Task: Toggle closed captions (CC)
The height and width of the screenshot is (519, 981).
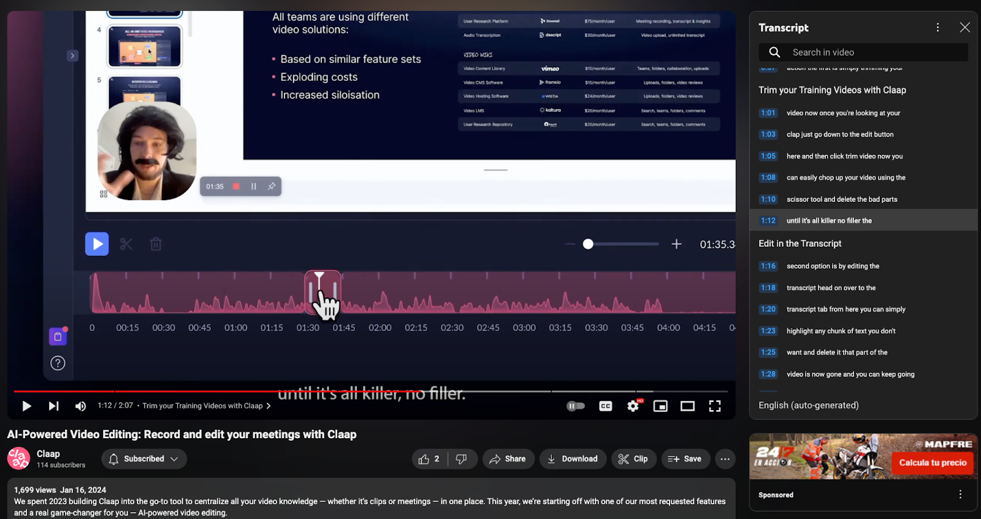Action: (x=606, y=406)
